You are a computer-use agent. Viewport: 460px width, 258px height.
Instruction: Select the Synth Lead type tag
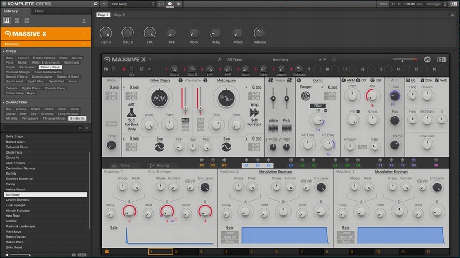[x=13, y=81]
